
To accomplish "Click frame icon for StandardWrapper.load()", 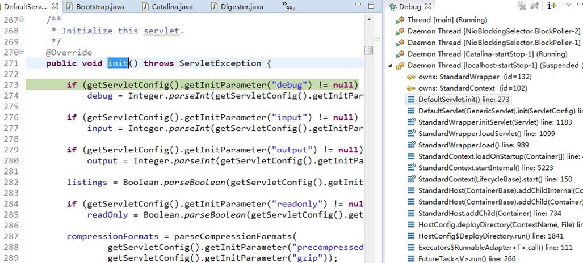I will (x=411, y=145).
